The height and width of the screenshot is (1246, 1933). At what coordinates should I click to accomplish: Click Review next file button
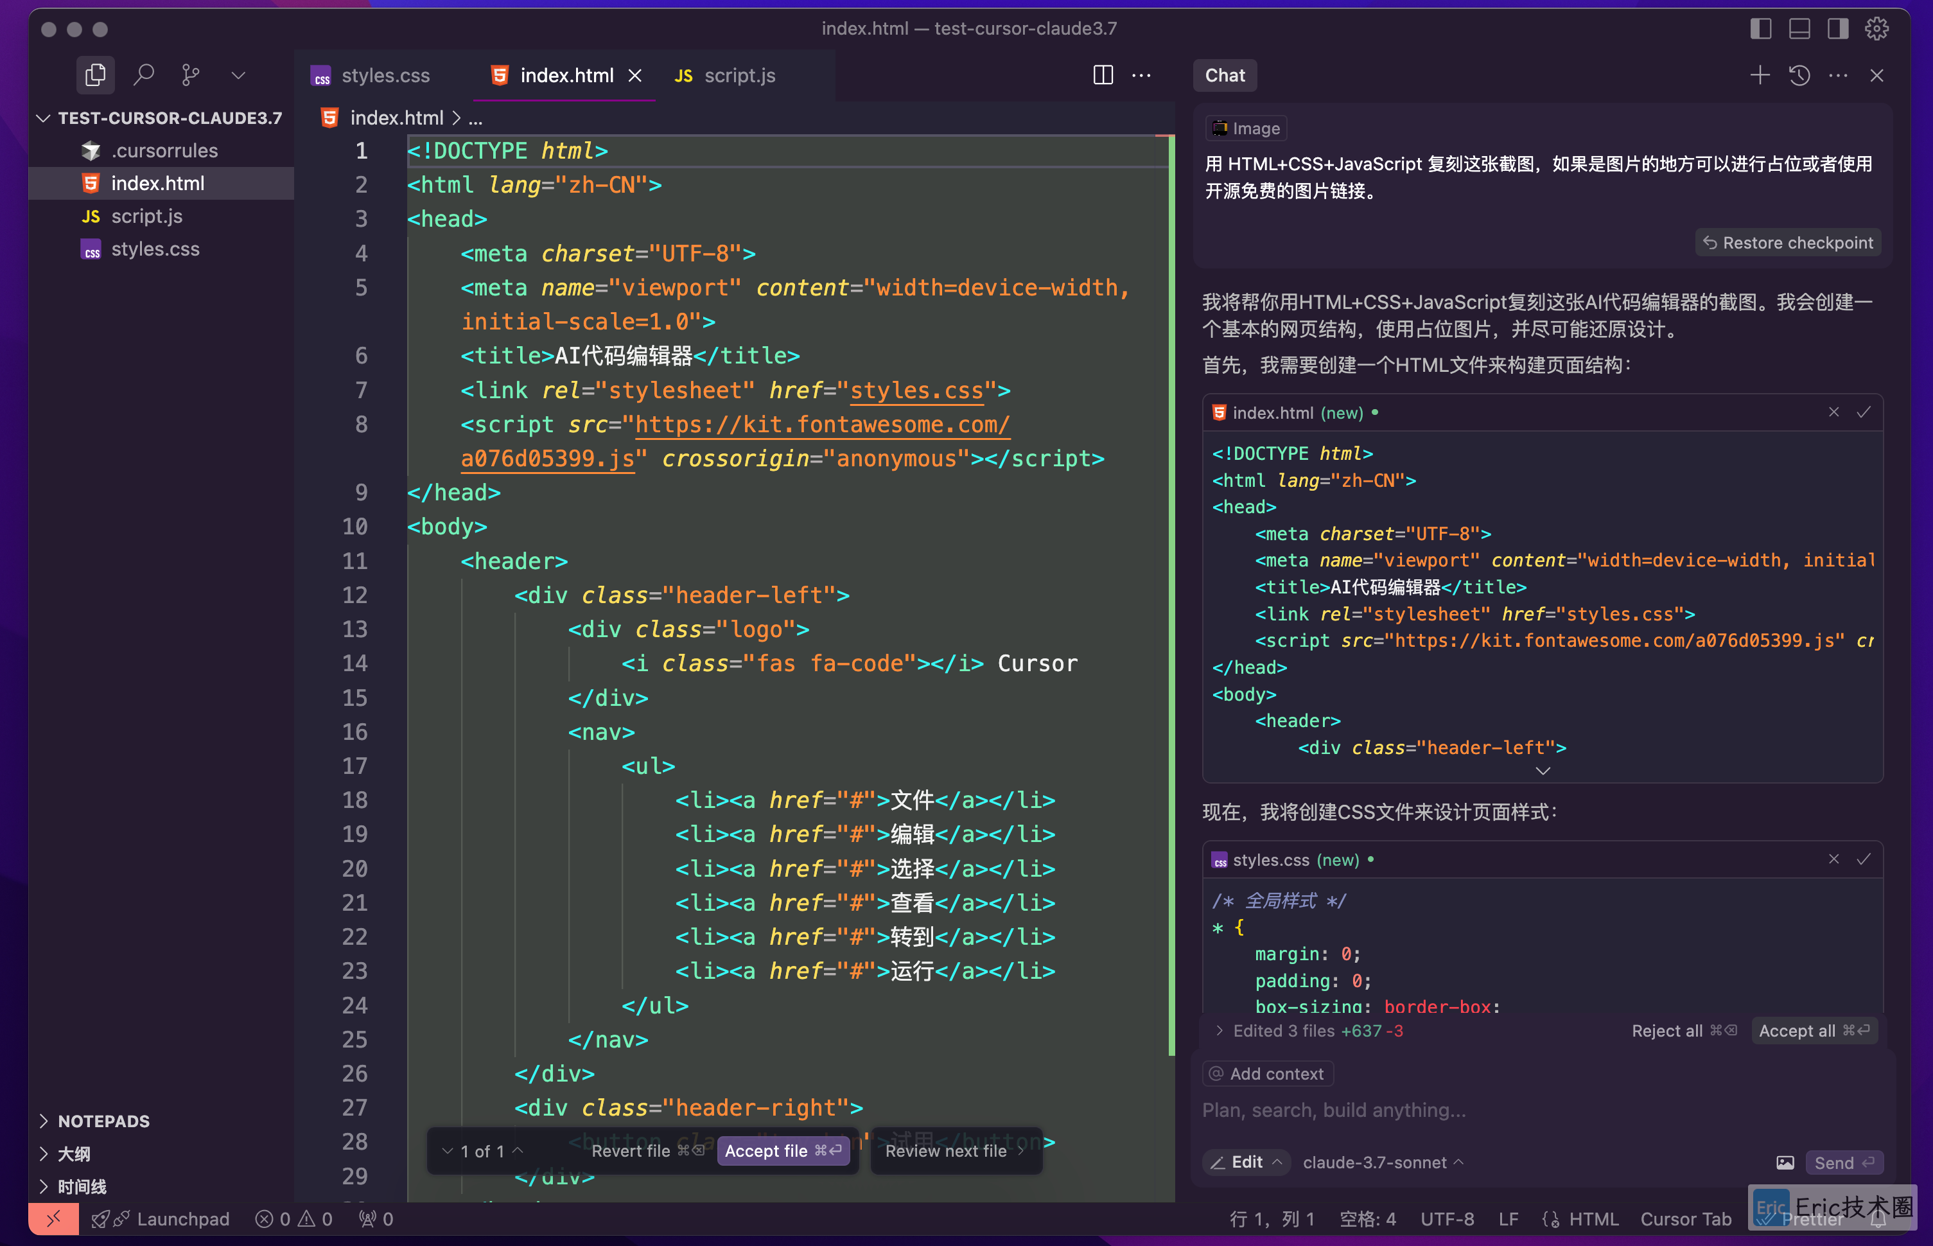(x=955, y=1150)
